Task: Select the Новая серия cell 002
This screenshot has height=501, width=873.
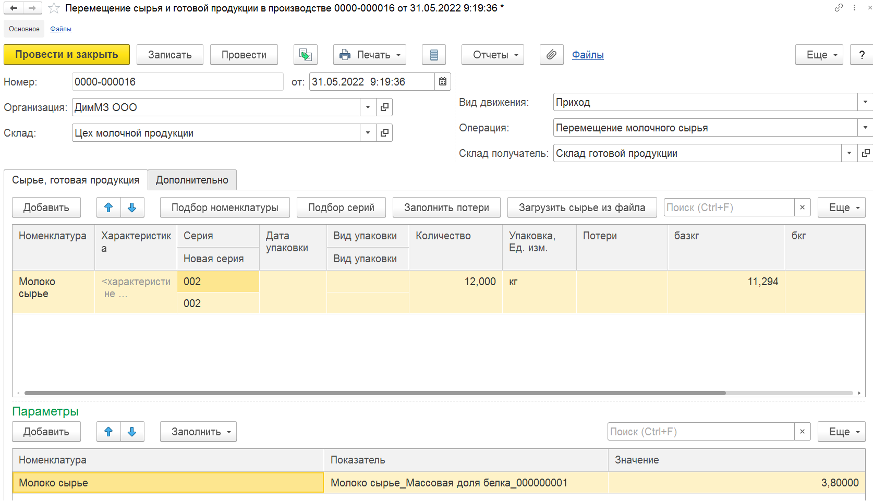Action: pyautogui.click(x=218, y=303)
